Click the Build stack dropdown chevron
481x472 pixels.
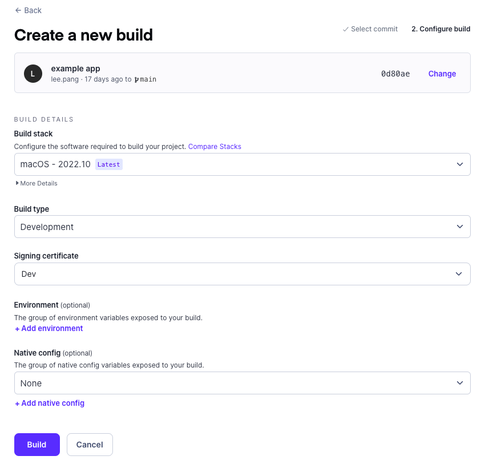459,164
